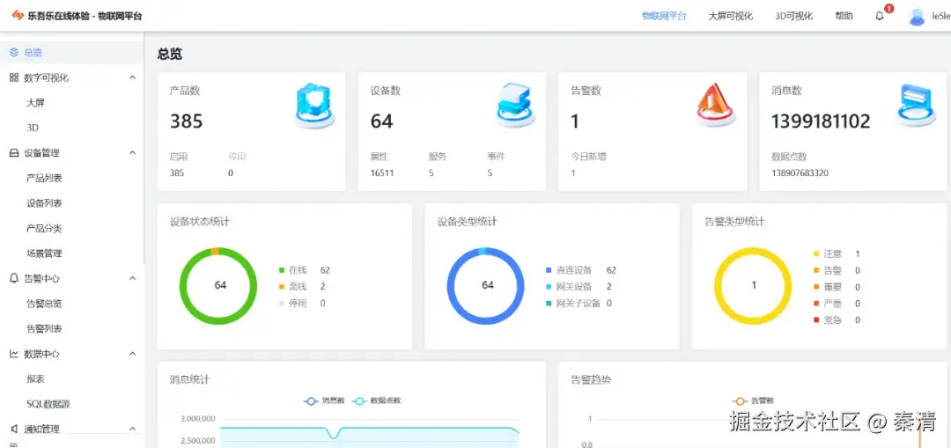This screenshot has width=951, height=448.
Task: Click the 385 product count value
Action: point(186,121)
